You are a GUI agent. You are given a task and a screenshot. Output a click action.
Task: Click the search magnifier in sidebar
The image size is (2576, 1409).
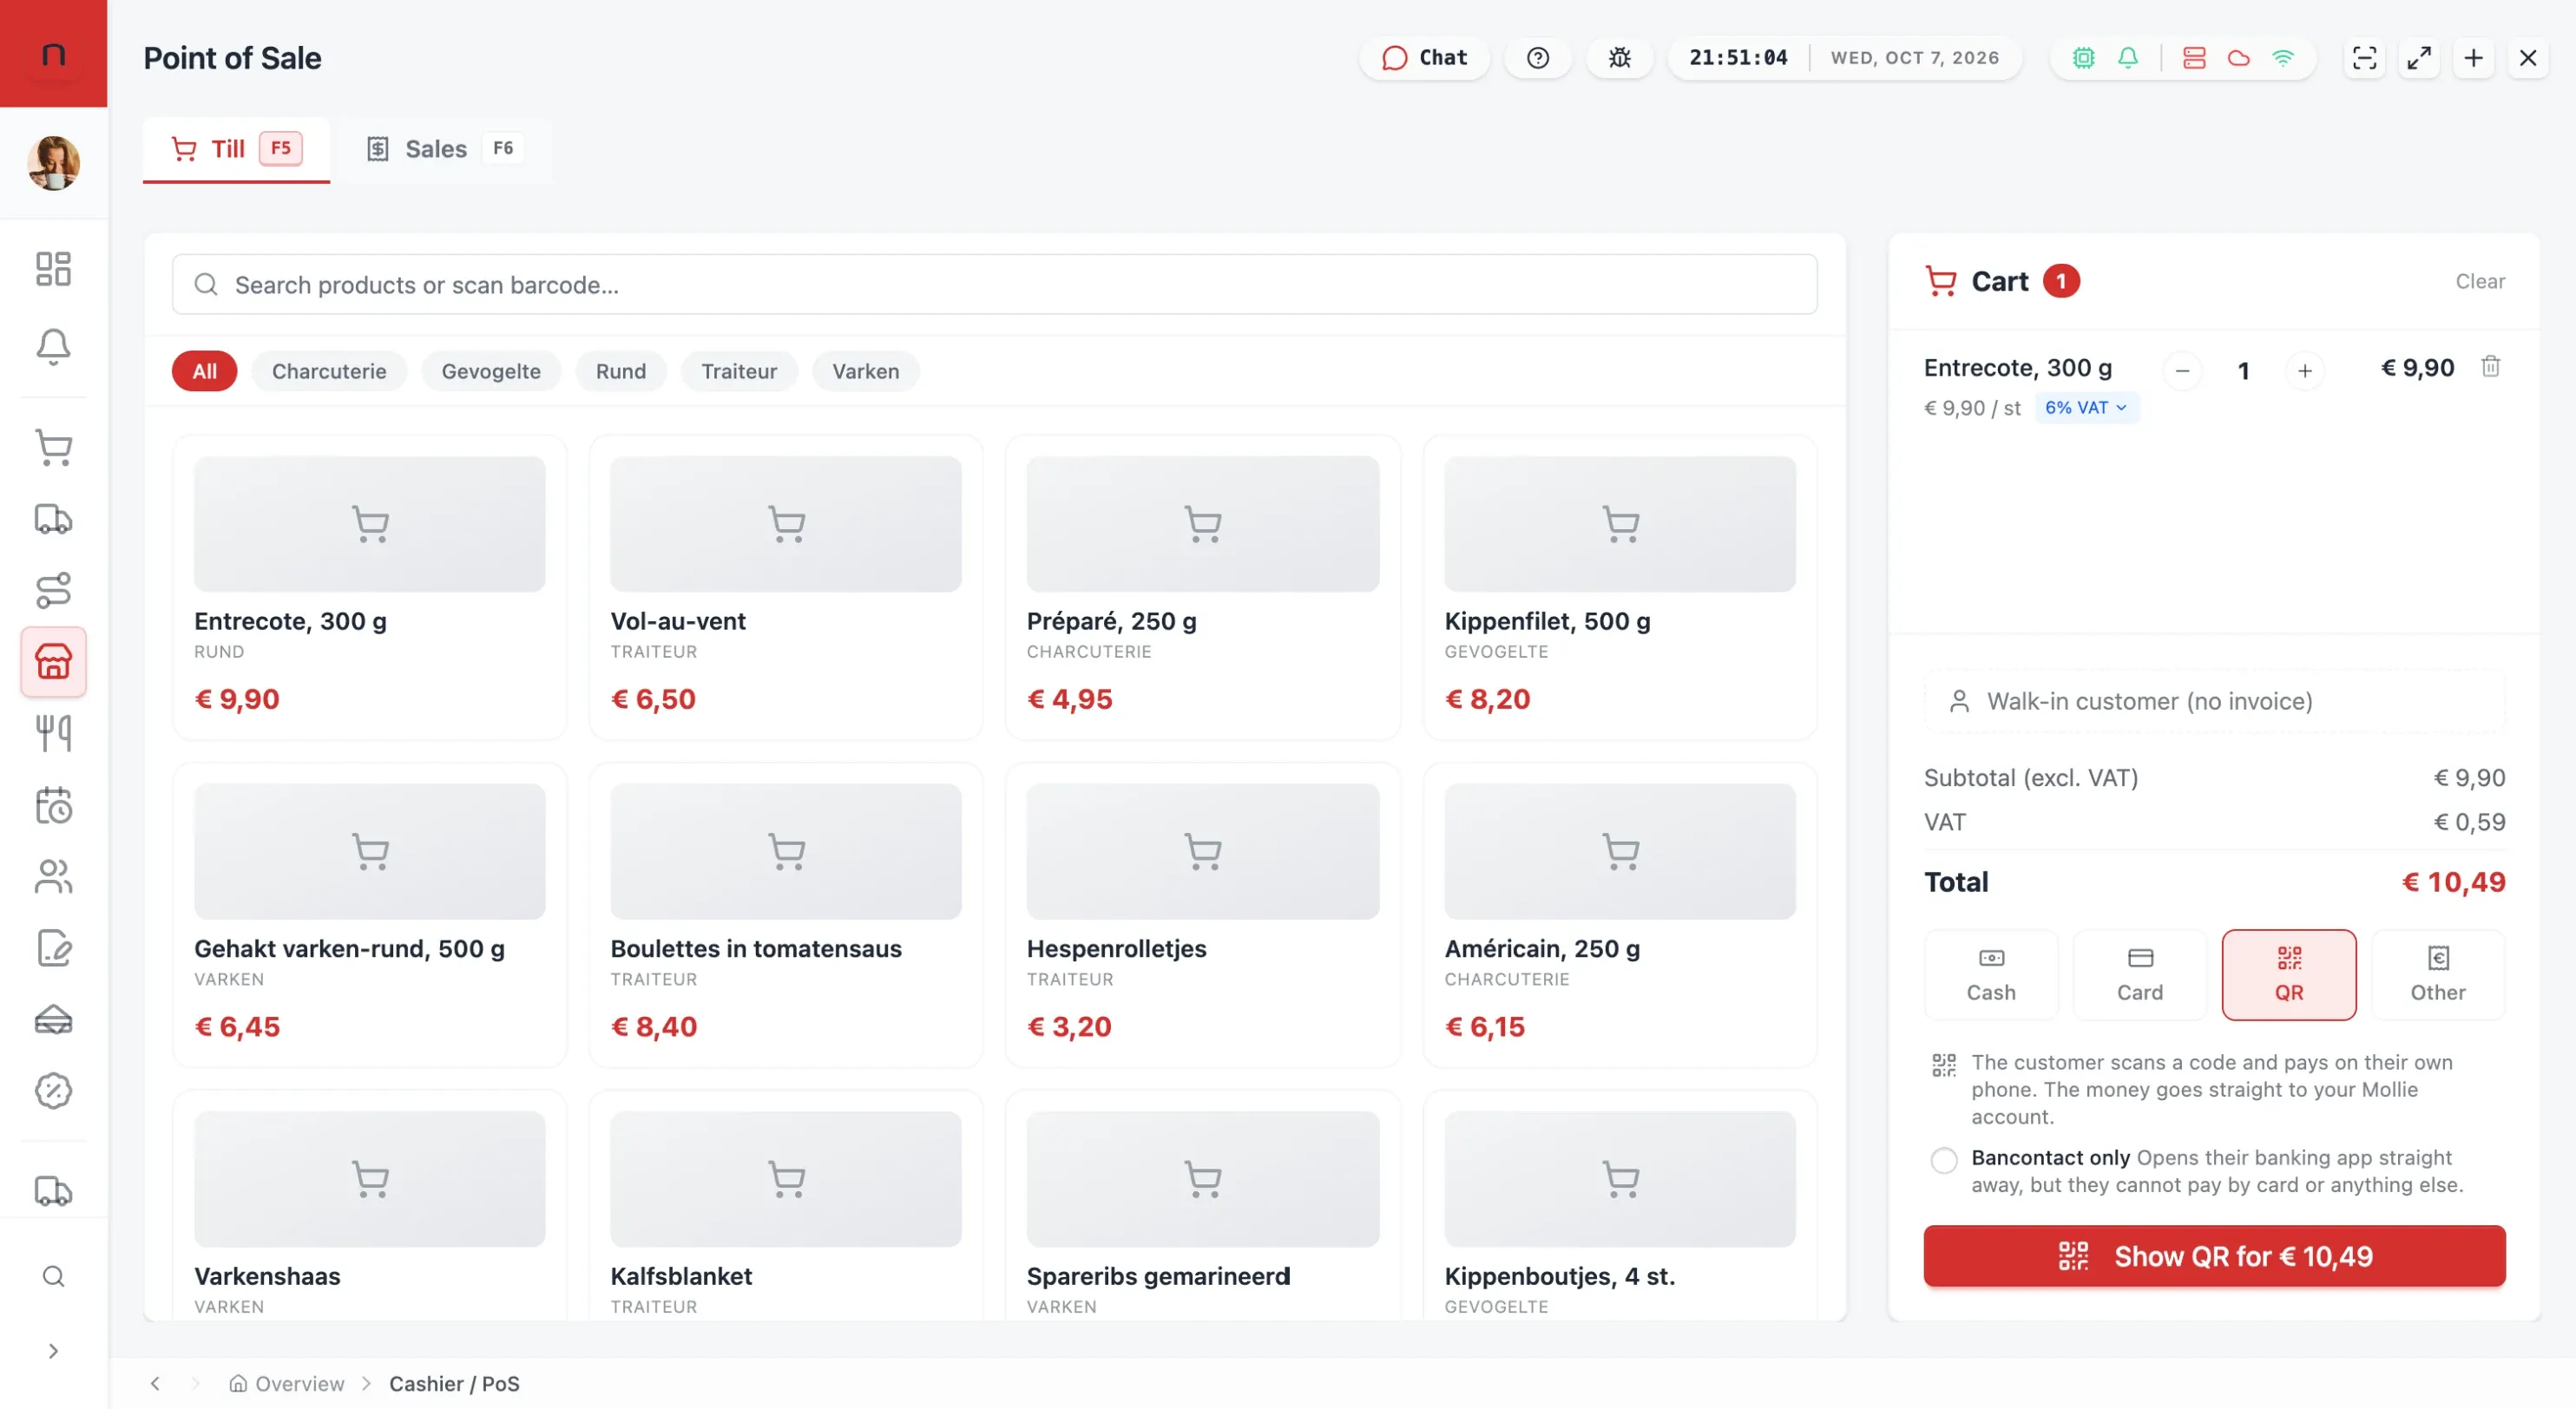pos(53,1276)
